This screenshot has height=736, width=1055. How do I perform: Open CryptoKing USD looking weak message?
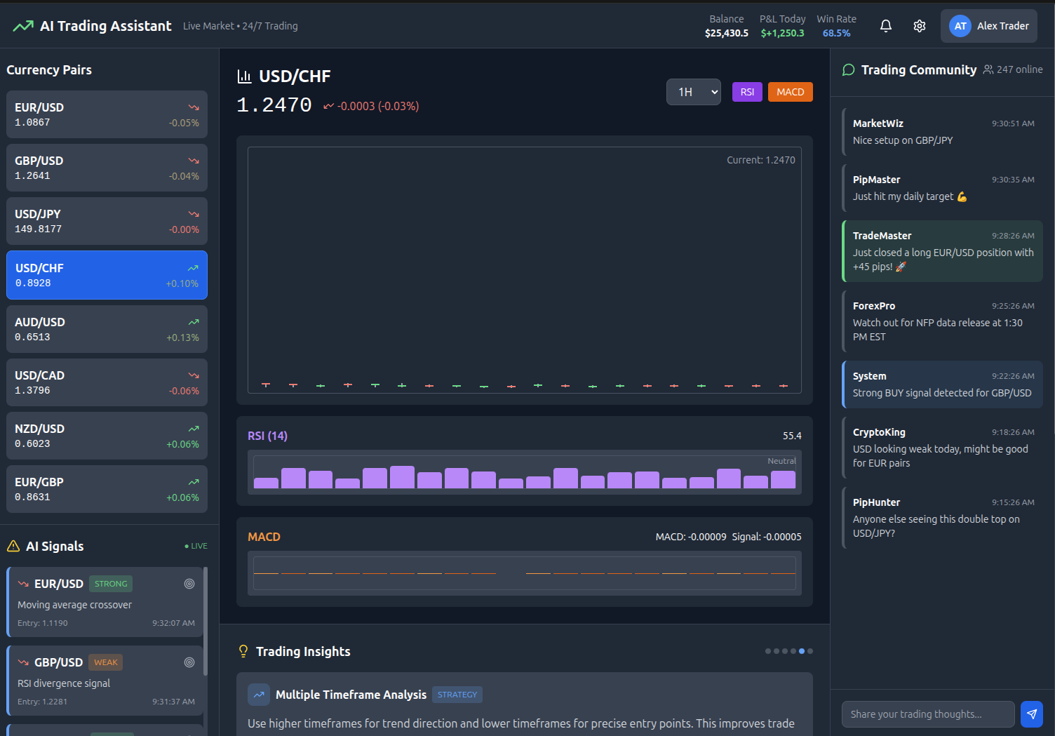tap(942, 448)
